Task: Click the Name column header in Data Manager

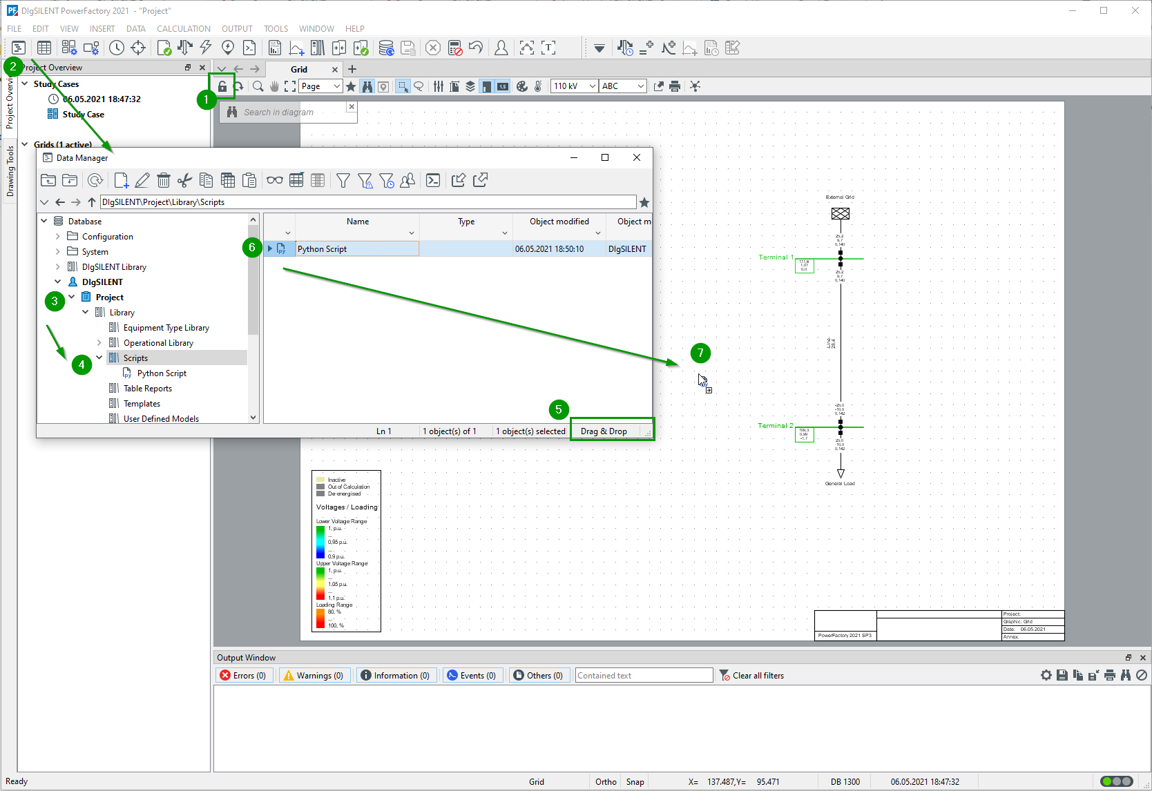Action: [357, 222]
